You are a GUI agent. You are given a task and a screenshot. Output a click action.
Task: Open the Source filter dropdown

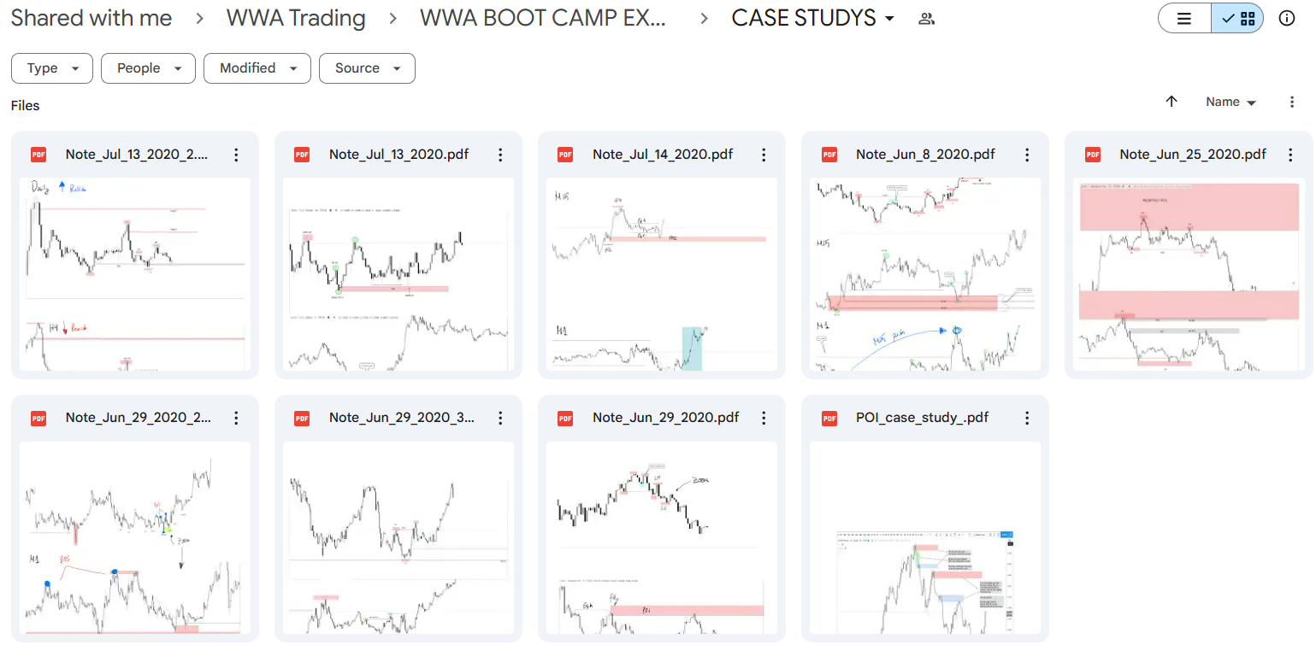point(367,68)
